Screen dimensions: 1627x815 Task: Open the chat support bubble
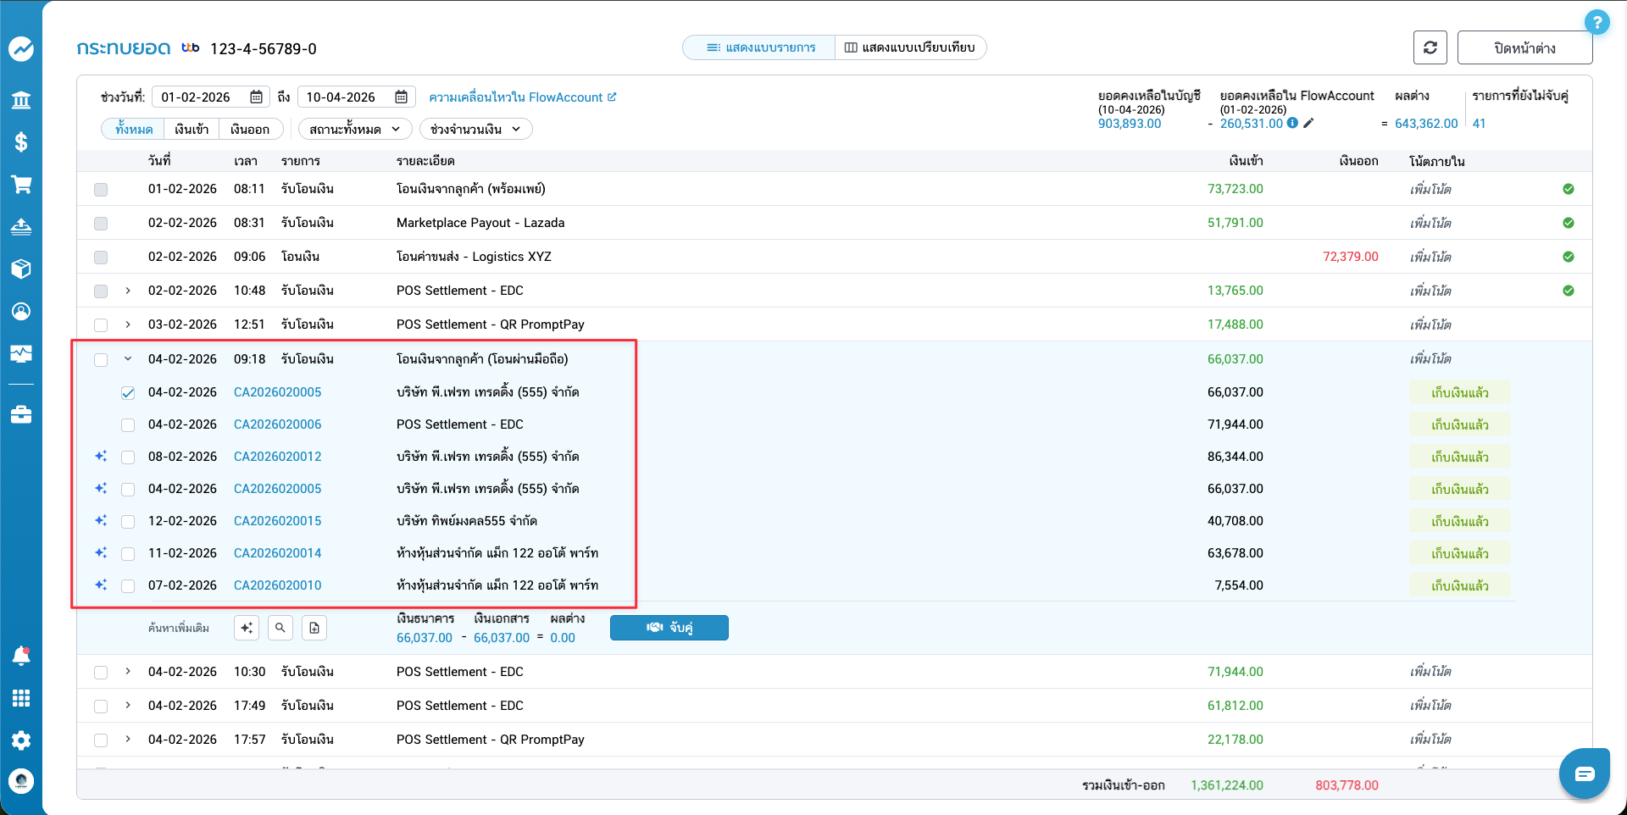[1584, 773]
